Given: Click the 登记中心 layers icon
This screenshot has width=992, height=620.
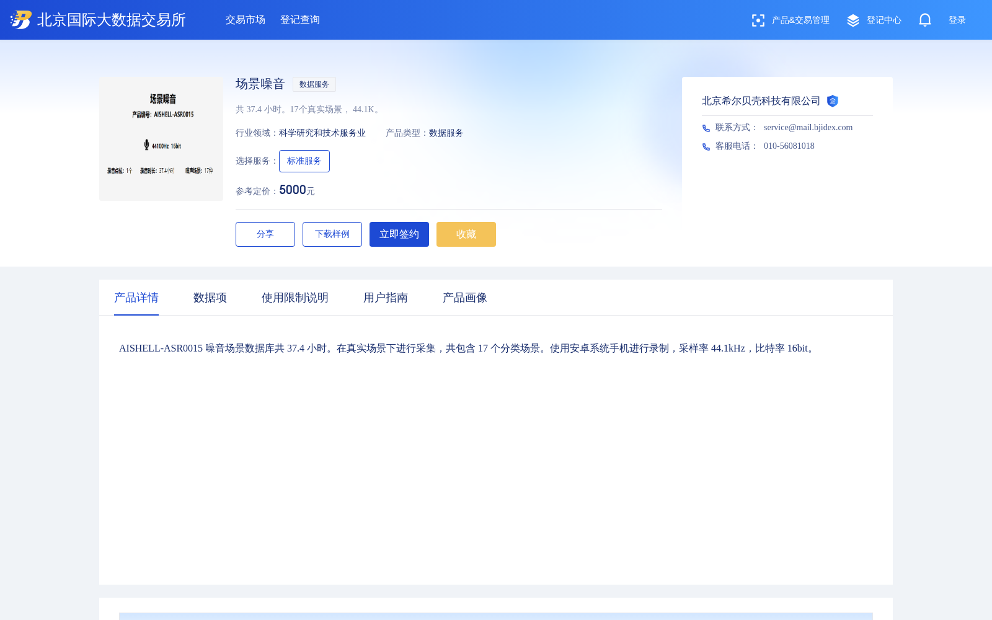Looking at the screenshot, I should [x=853, y=20].
